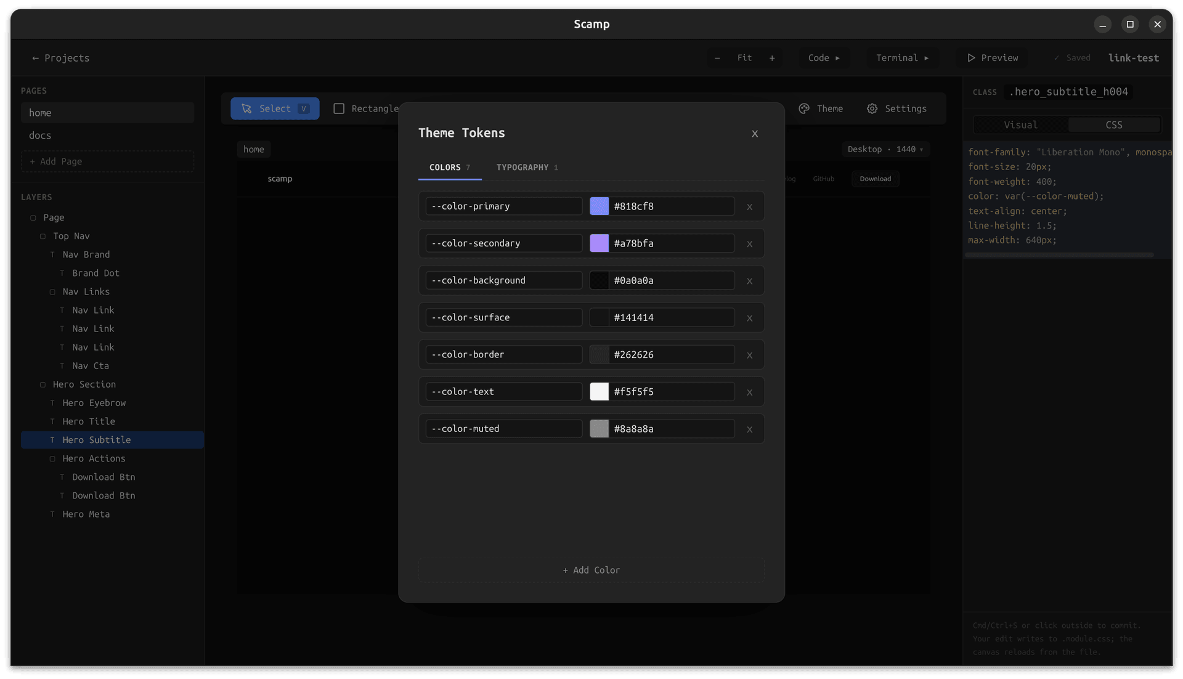Expand the Code panel
The height and width of the screenshot is (679, 1183).
click(x=823, y=58)
